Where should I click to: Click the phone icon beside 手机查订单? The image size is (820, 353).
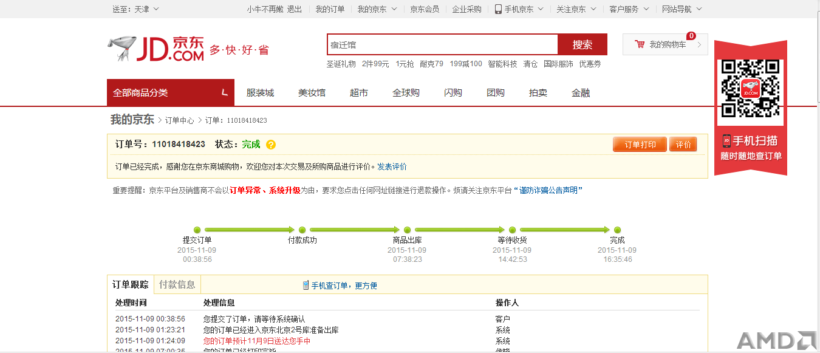point(306,286)
